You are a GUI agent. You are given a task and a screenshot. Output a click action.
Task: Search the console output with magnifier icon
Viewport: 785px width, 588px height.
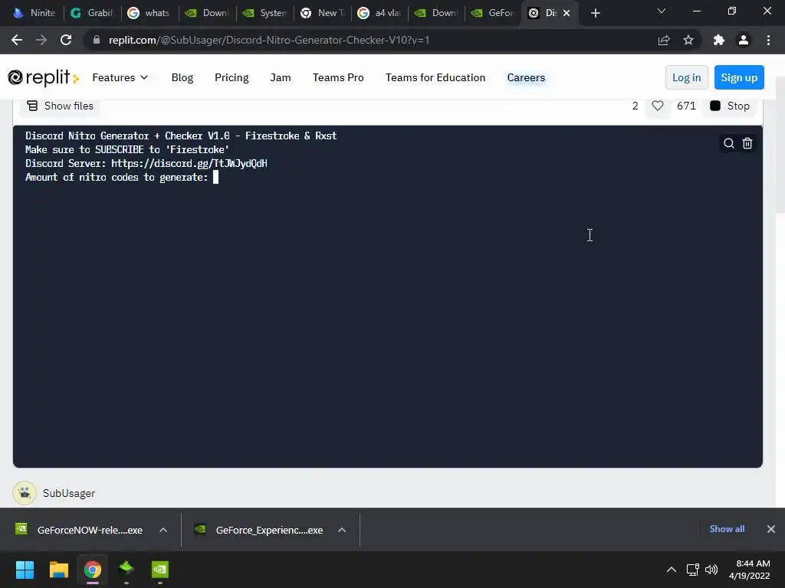click(x=729, y=143)
